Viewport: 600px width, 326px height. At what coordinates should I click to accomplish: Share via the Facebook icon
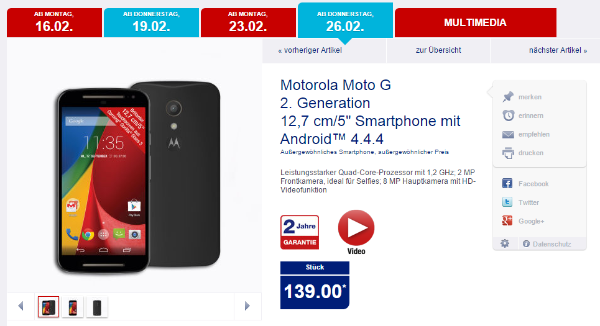(507, 183)
